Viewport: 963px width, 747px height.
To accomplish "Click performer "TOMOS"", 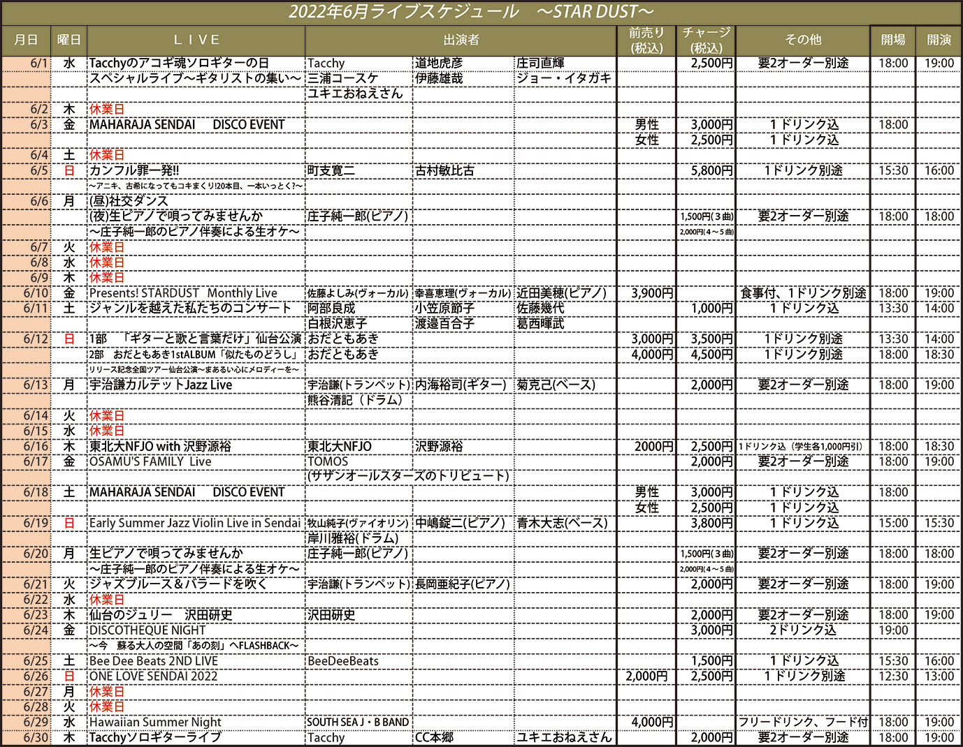I will coord(328,461).
